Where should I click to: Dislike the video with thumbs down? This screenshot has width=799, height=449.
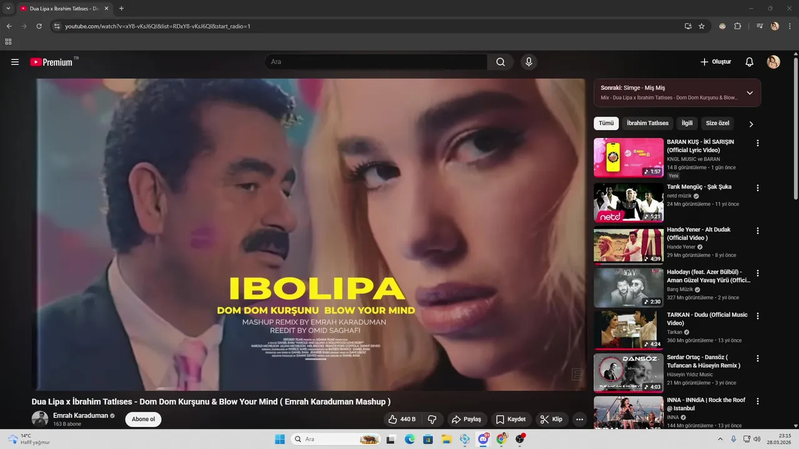pos(432,419)
